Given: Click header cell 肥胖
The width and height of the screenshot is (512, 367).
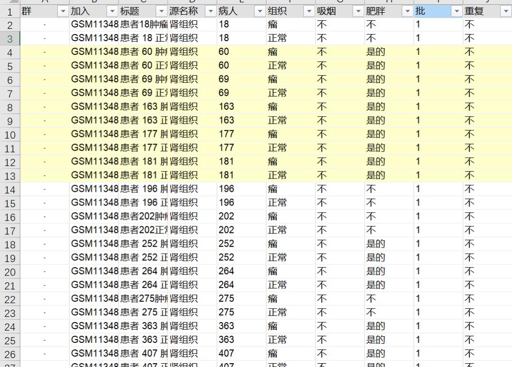Looking at the screenshot, I should (389, 11).
